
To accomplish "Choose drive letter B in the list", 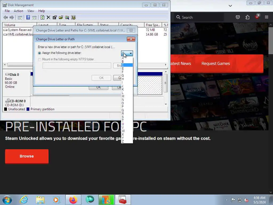I will pos(127,62).
